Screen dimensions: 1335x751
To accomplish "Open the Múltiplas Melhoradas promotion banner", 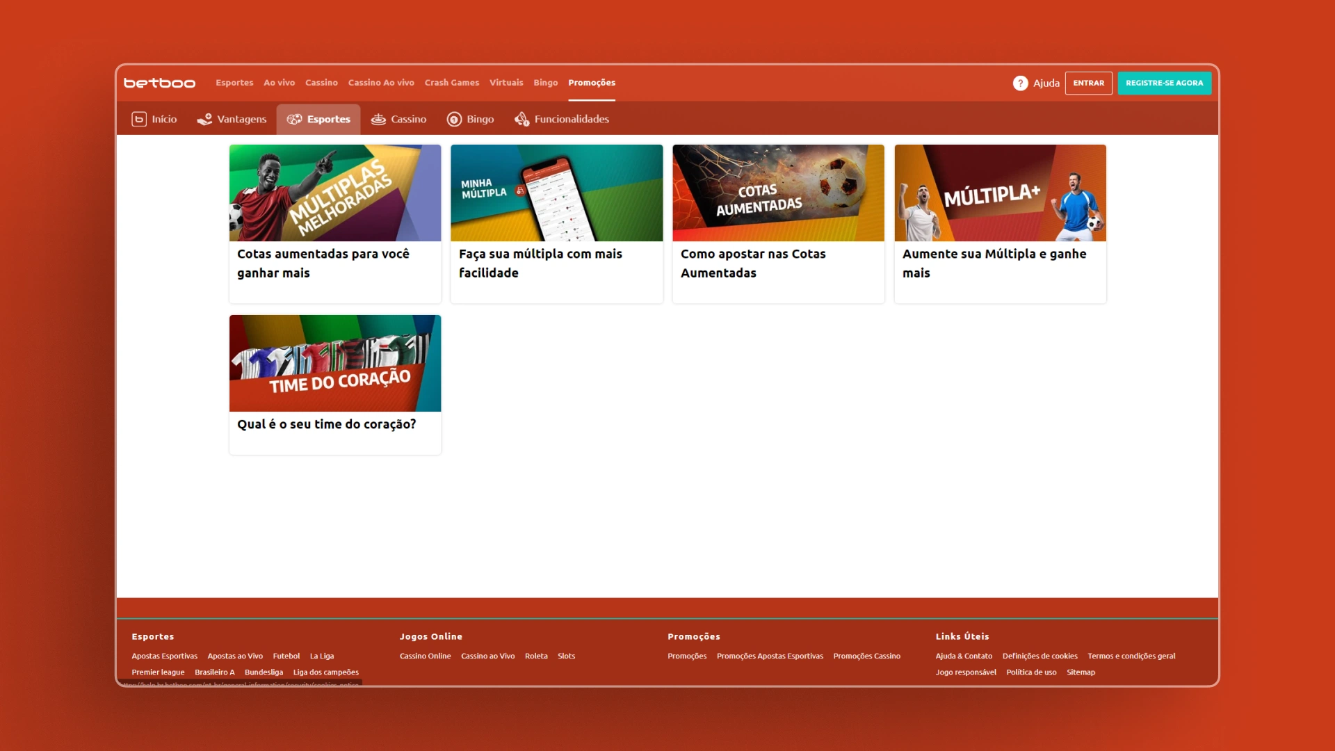I will pyautogui.click(x=334, y=193).
